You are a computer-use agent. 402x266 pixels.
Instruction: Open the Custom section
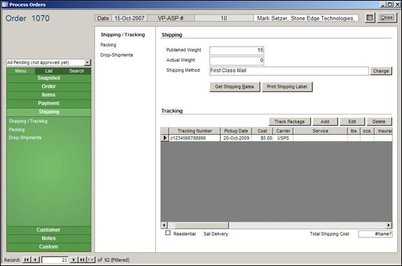point(49,246)
